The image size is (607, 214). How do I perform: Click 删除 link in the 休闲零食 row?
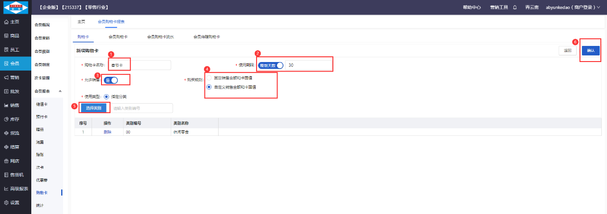click(107, 132)
